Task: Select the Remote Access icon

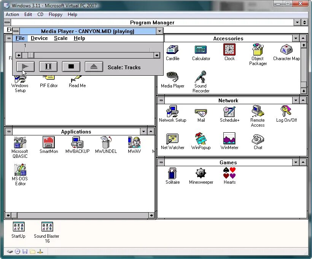Action: tap(258, 111)
